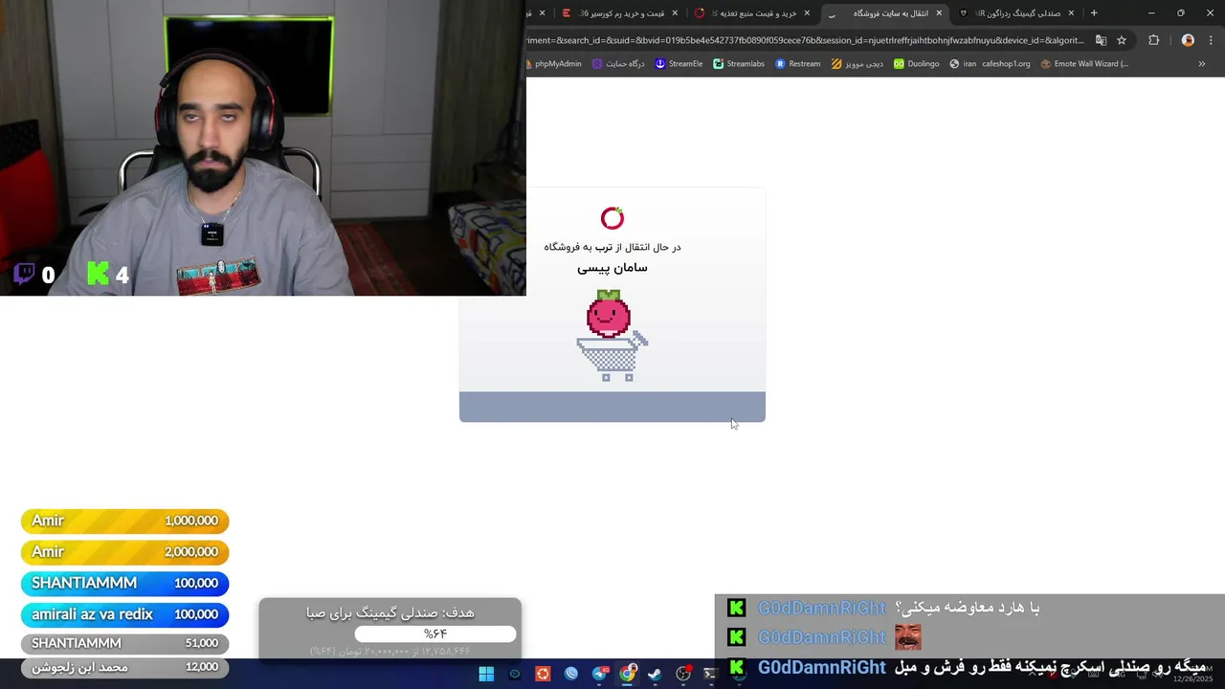Viewport: 1225px width, 689px height.
Task: Click the goal title هدف: صندلی گیمینگ برای صبا
Action: point(390,612)
